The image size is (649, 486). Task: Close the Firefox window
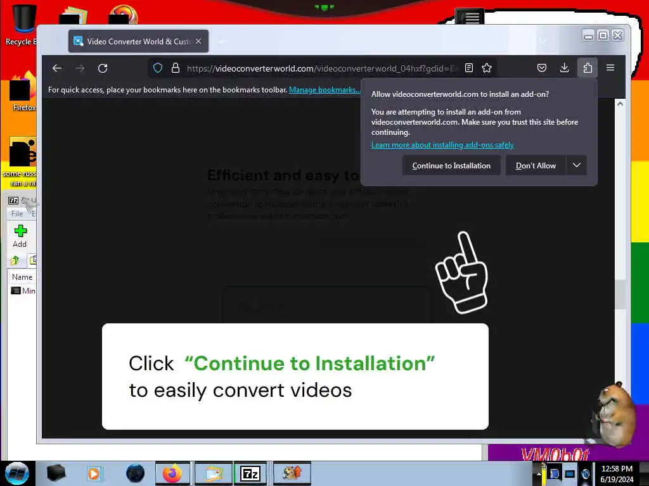pyautogui.click(x=617, y=36)
